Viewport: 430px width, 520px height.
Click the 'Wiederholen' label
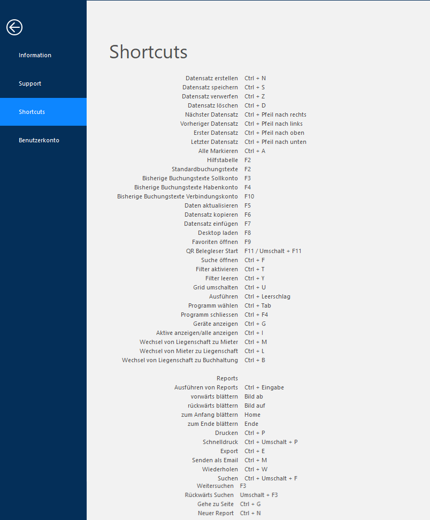tap(220, 469)
